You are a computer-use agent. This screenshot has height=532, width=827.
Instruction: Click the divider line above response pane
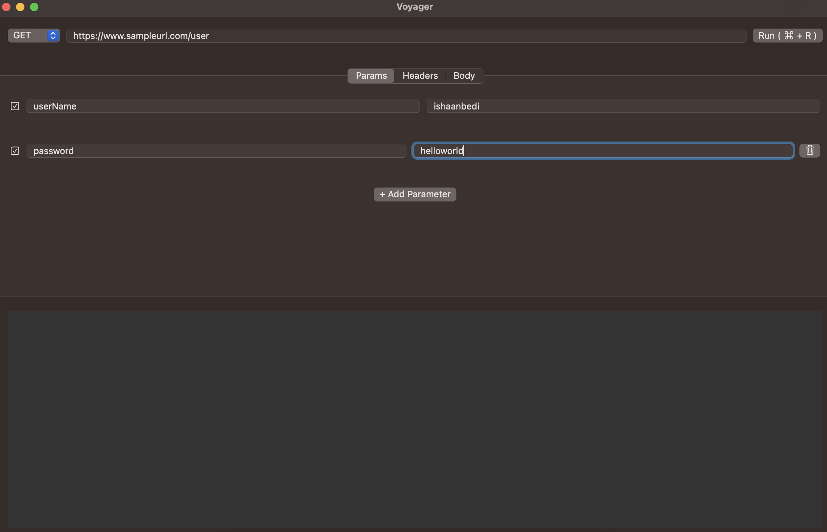415,297
